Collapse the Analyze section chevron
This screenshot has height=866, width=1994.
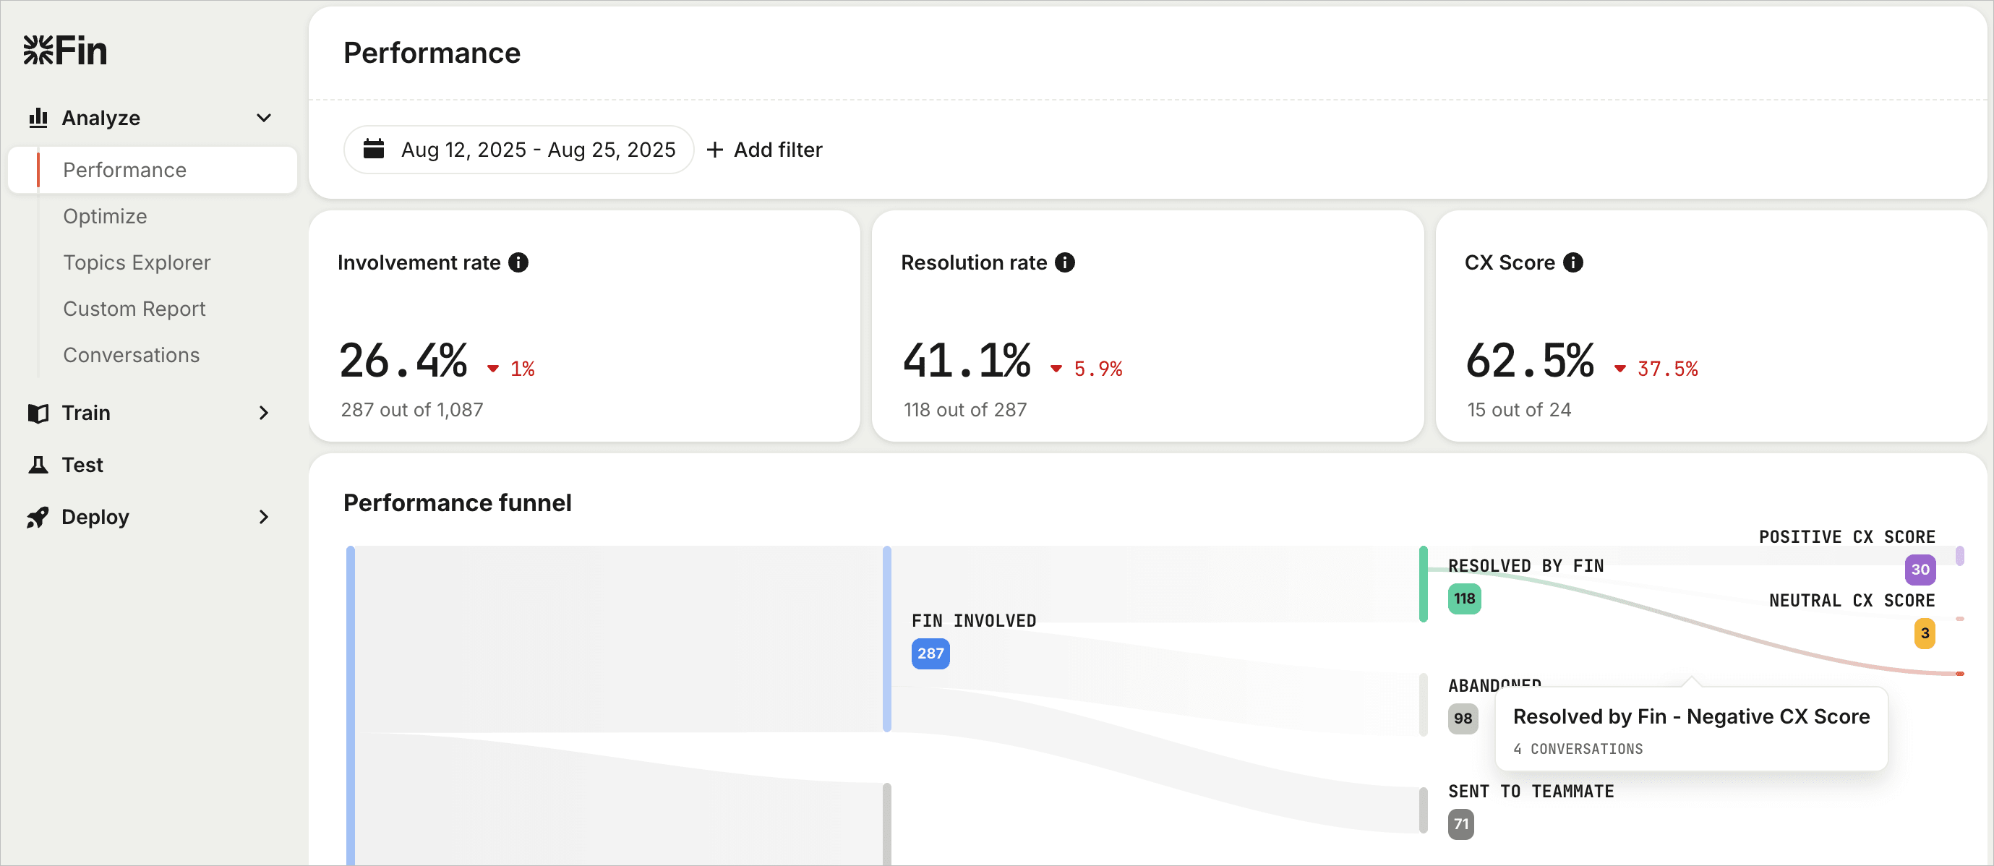263,118
